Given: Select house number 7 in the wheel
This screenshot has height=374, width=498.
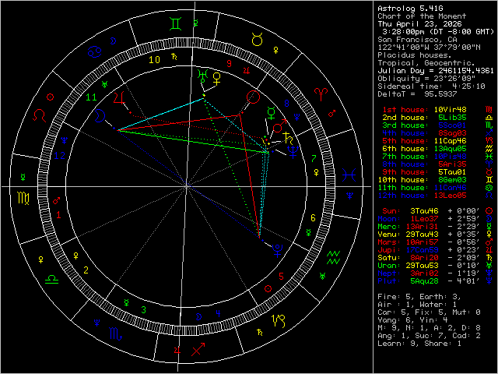Looking at the screenshot, I should 314,158.
